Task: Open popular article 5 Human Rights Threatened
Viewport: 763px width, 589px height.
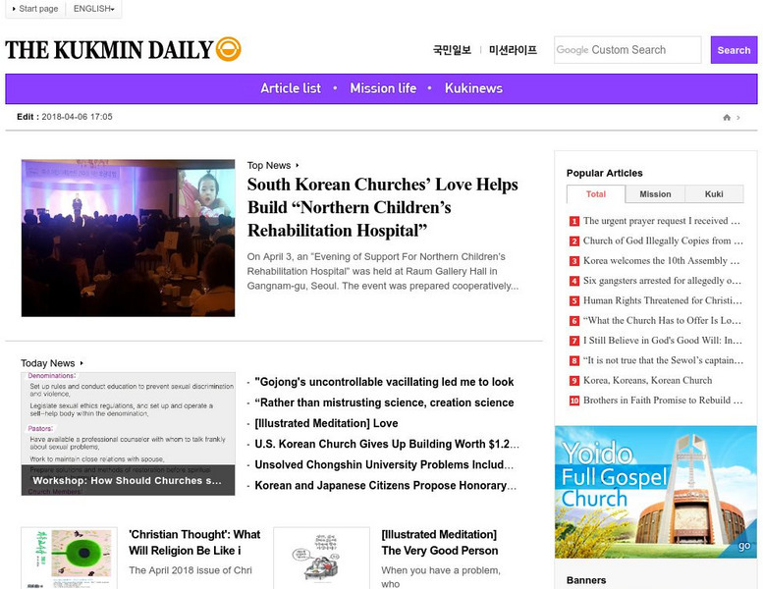Action: coord(663,300)
